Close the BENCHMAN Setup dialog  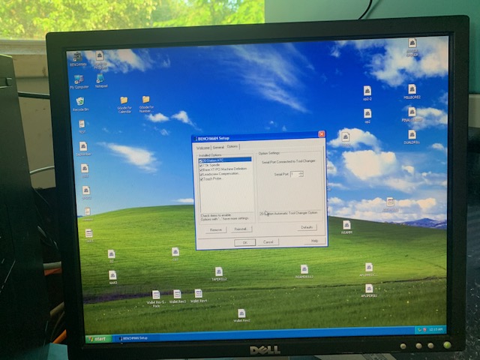[x=321, y=134]
